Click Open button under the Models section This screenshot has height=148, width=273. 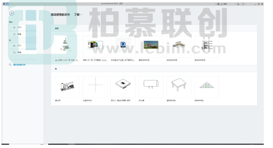tap(23, 27)
